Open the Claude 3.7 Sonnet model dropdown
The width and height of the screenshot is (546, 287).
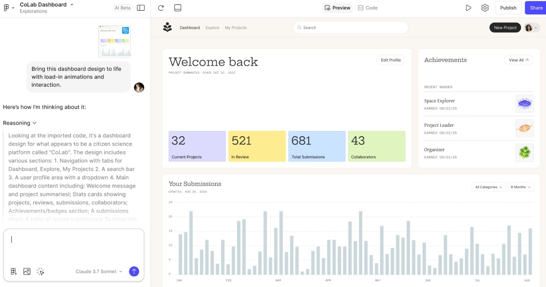(98, 271)
